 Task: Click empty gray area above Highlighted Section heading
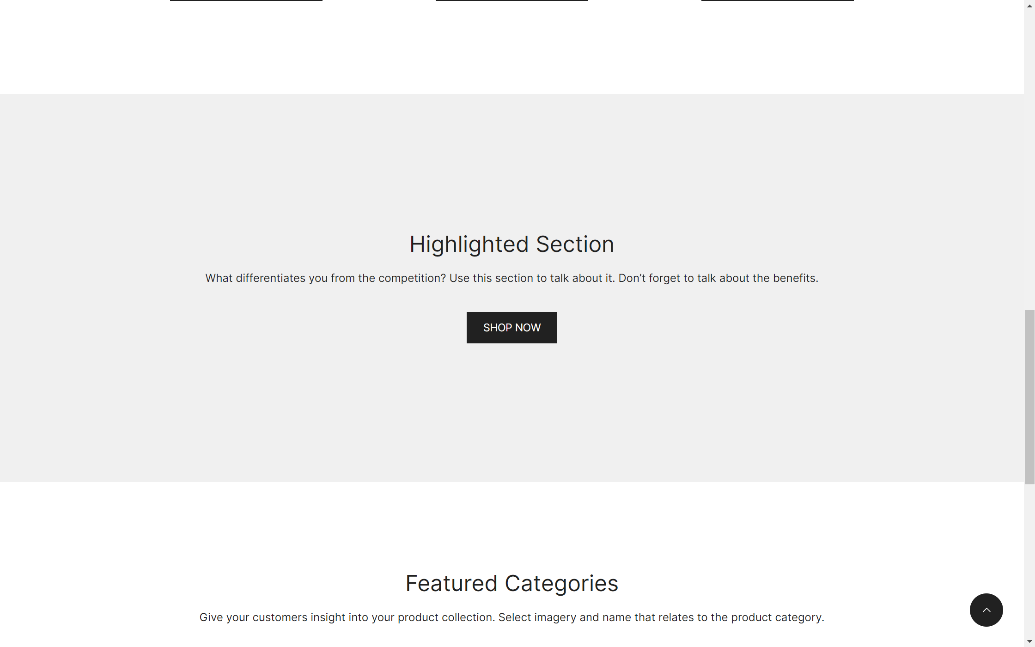point(511,162)
